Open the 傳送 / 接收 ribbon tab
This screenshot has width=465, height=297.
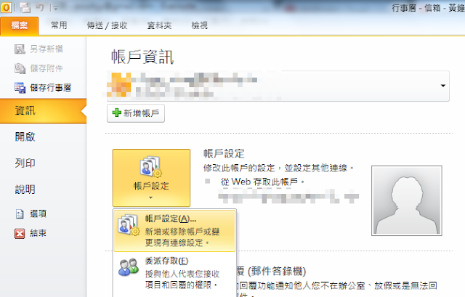coord(107,25)
